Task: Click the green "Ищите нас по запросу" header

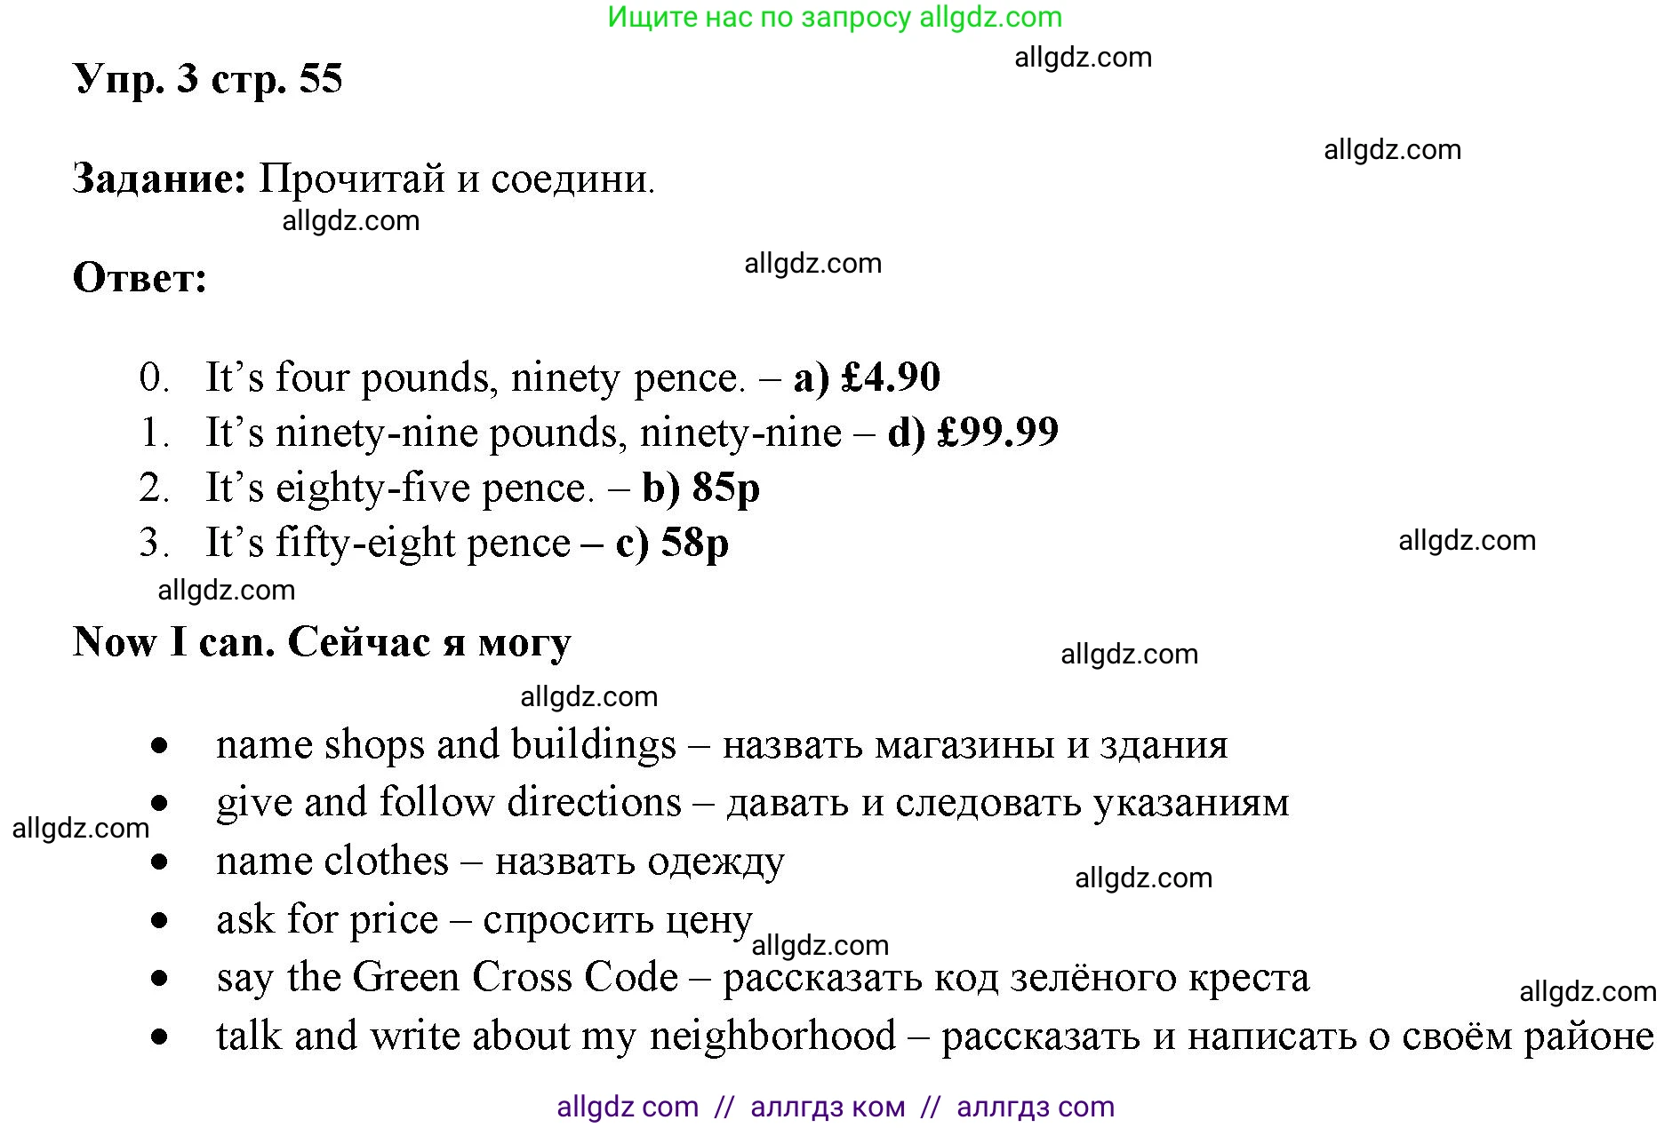Action: point(834,17)
